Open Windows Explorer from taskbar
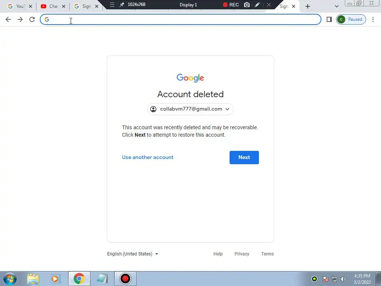The image size is (381, 286). [x=33, y=279]
